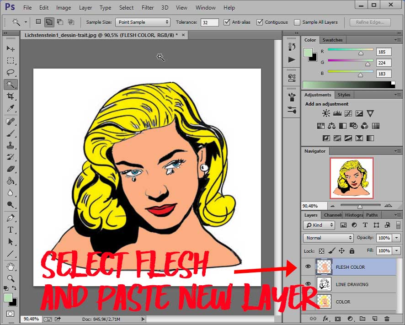Choose Intersect with selection mode
This screenshot has height=325, width=405.
(71, 22)
